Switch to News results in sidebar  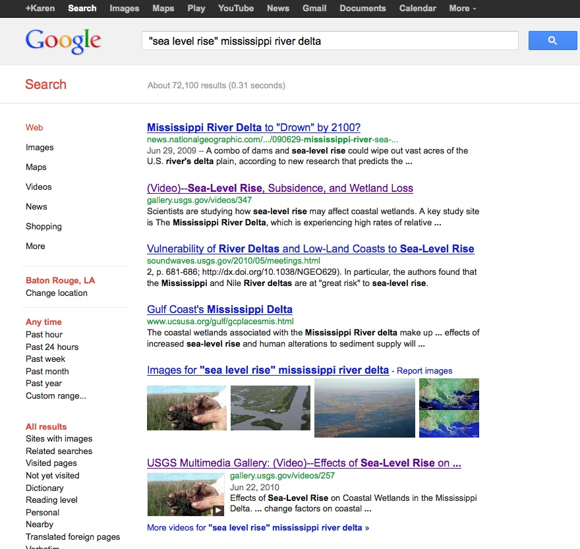pyautogui.click(x=37, y=206)
